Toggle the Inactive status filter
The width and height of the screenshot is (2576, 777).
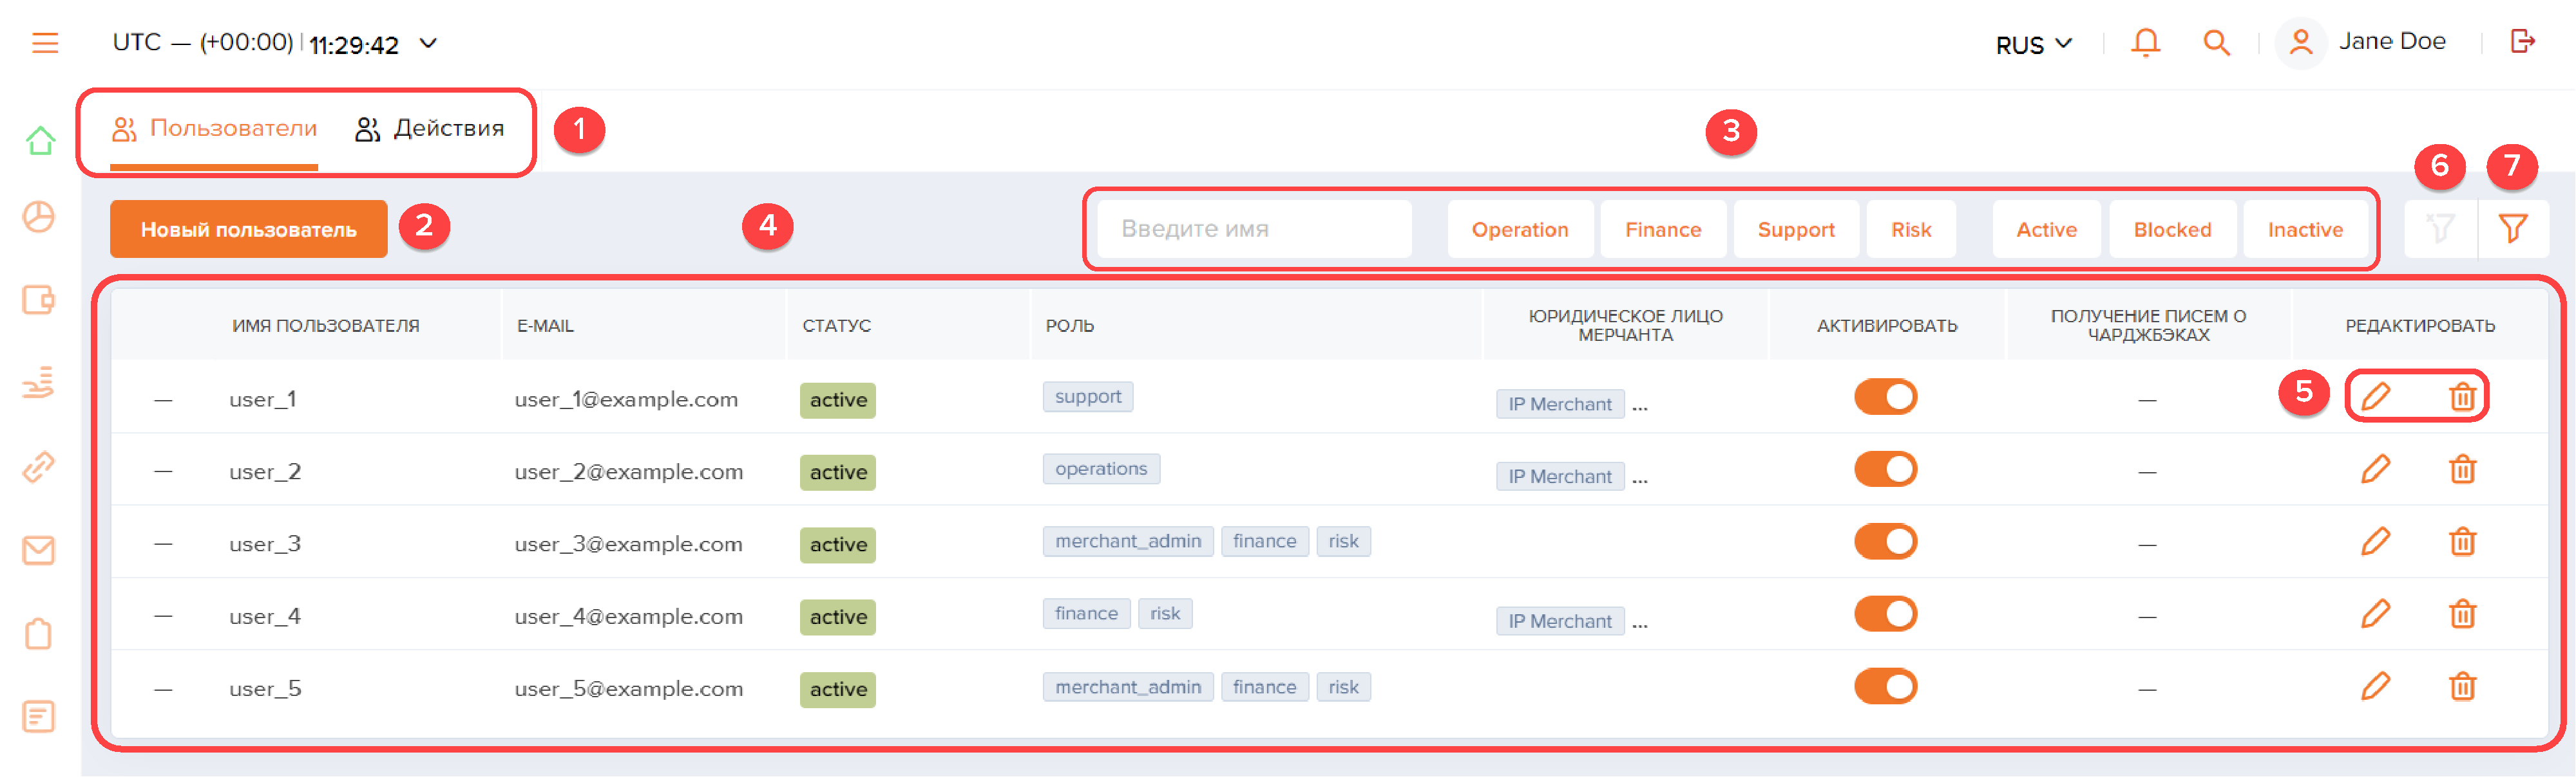point(2305,229)
